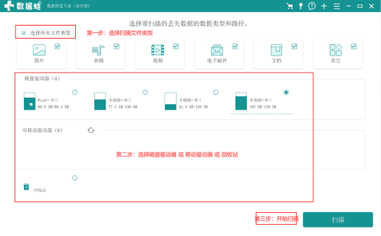Click the 数据蛙 app logo

(23, 6)
